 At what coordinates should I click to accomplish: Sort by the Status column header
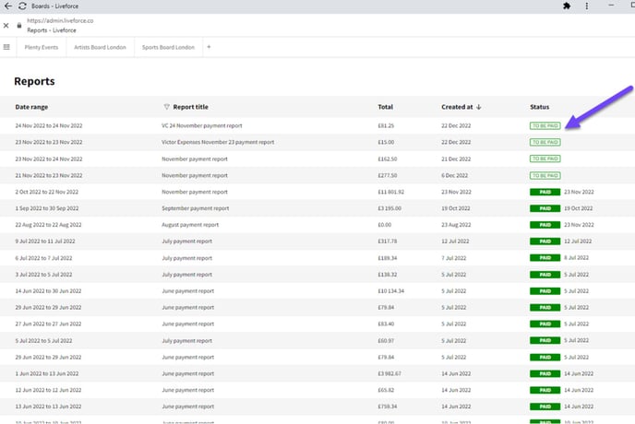click(540, 107)
